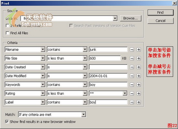Open the Filename criteria type dropdown
The height and width of the screenshot is (129, 178).
click(43, 49)
